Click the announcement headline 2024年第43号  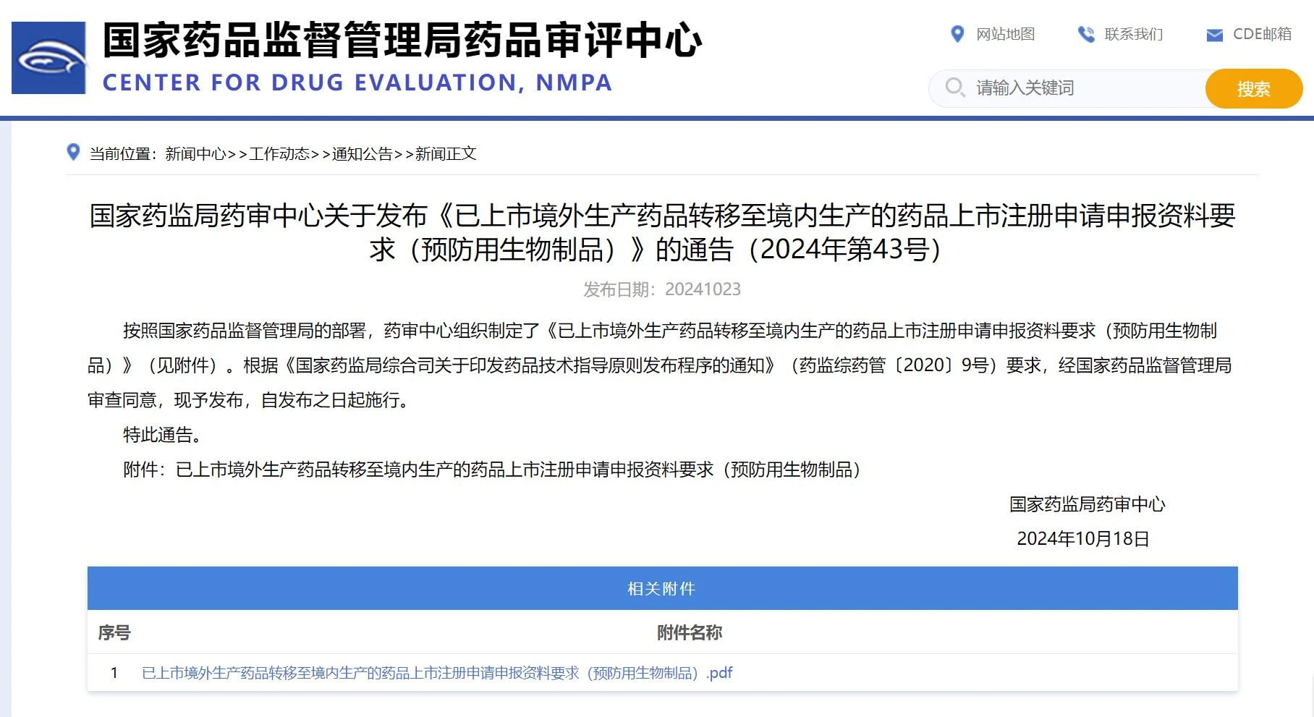pyautogui.click(x=662, y=232)
